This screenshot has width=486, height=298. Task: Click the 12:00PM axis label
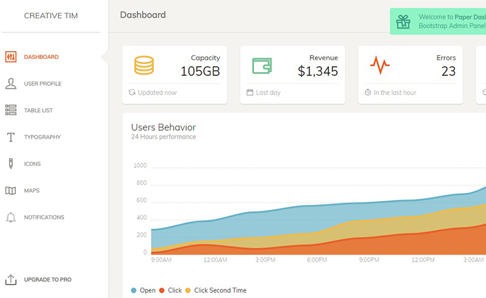click(x=422, y=260)
